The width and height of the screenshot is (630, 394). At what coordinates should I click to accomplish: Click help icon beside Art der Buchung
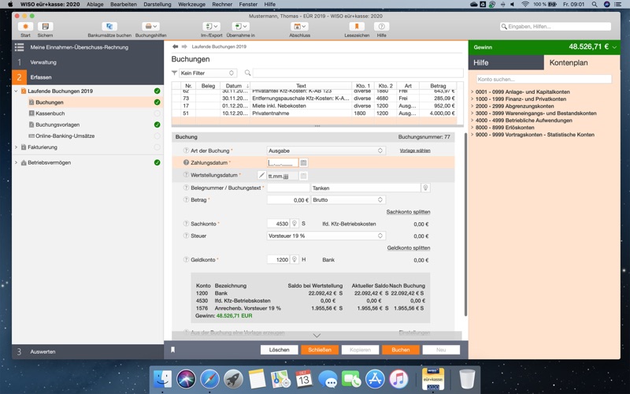click(x=186, y=151)
